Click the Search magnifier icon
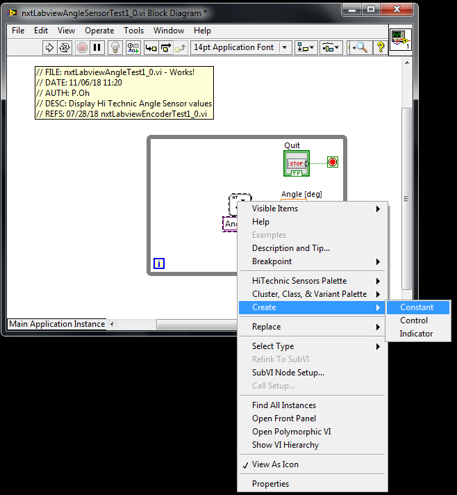This screenshot has width=457, height=495. (360, 48)
